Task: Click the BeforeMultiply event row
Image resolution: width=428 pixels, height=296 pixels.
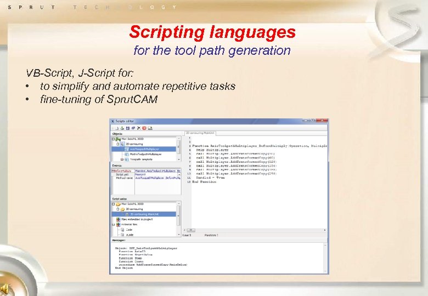Action: tap(146, 171)
